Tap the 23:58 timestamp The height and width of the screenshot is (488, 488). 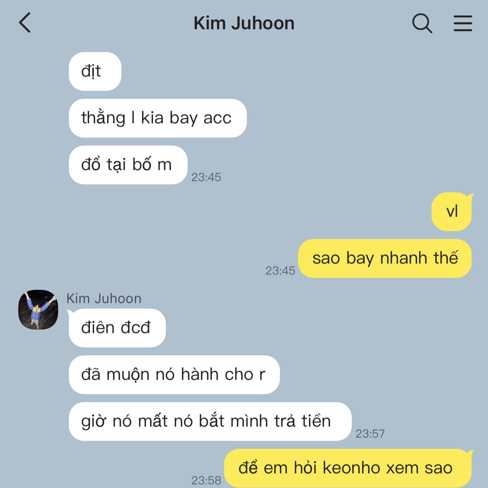pyautogui.click(x=206, y=480)
